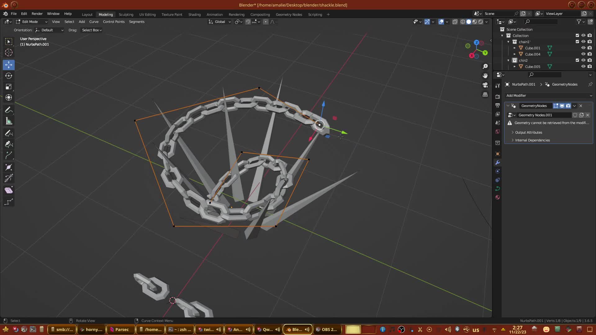Switch to orthographic grid view icon
Viewport: 596px width, 335px height.
pos(485,94)
